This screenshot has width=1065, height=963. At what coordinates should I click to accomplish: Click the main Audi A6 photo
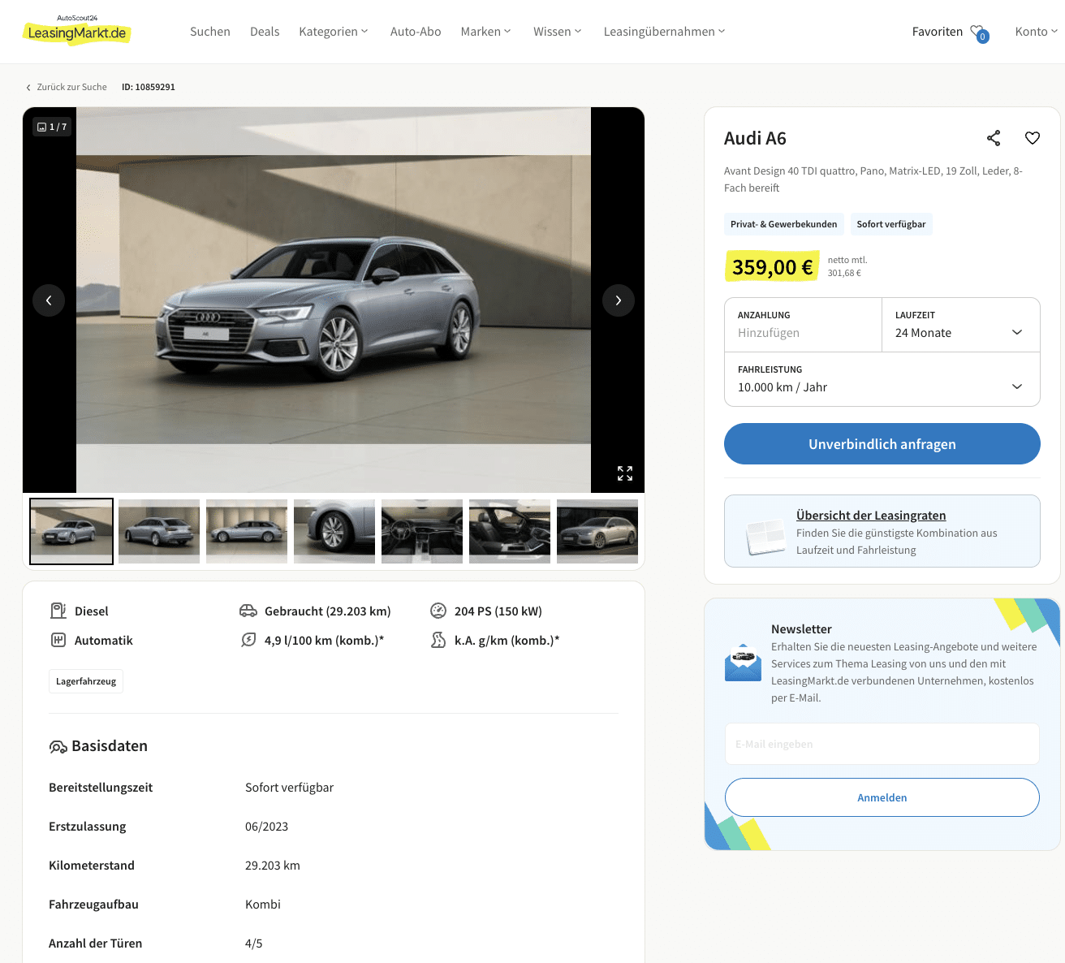click(334, 300)
